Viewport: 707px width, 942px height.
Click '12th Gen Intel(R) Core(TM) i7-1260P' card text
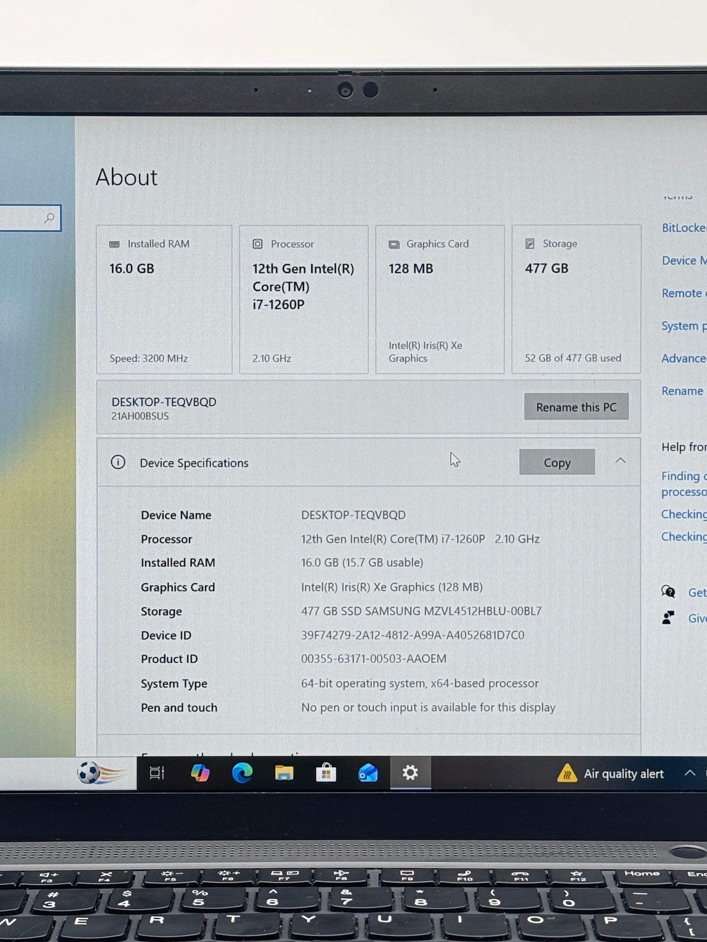pyautogui.click(x=303, y=287)
